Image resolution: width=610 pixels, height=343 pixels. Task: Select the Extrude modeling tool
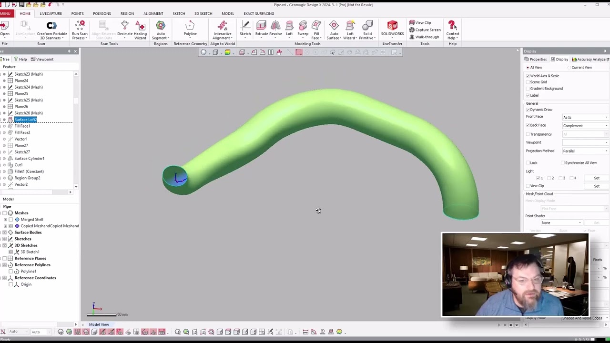(262, 29)
